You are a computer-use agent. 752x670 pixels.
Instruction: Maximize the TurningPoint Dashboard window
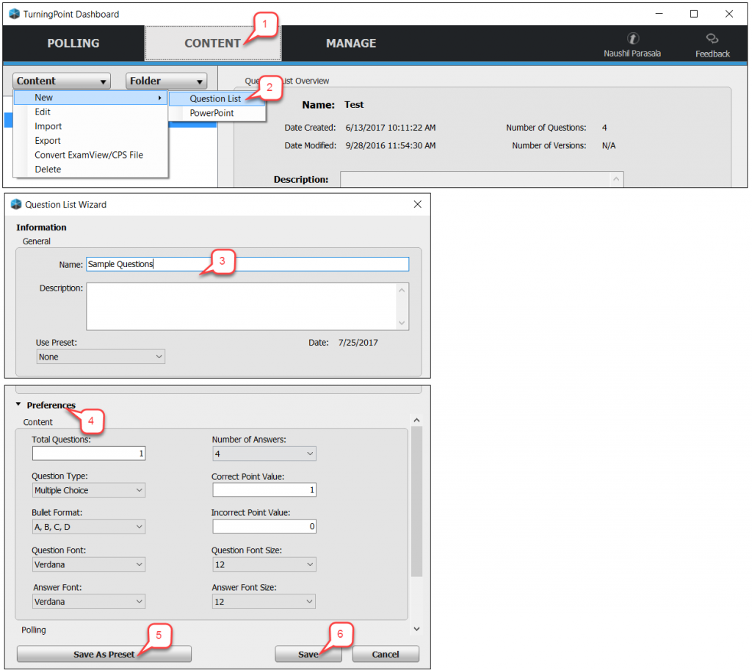pyautogui.click(x=693, y=14)
